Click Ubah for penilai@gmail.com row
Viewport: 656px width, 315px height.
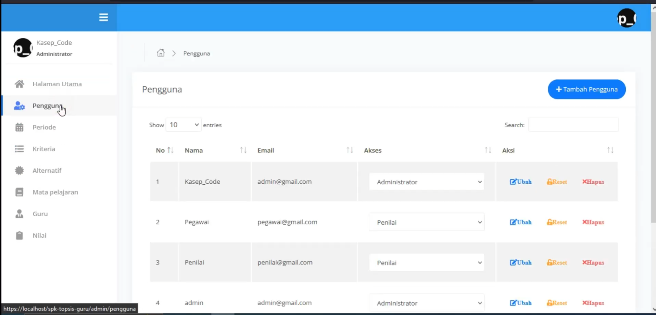tap(521, 262)
